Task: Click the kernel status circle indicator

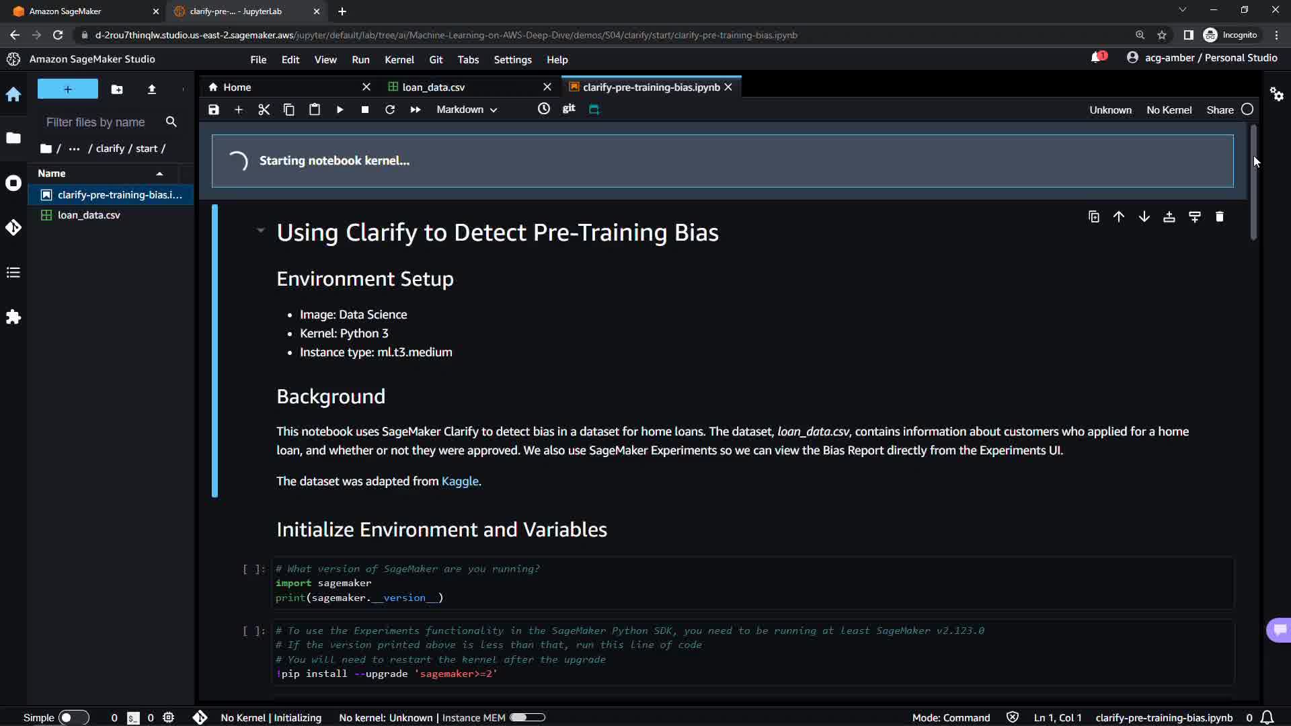Action: (x=1247, y=110)
